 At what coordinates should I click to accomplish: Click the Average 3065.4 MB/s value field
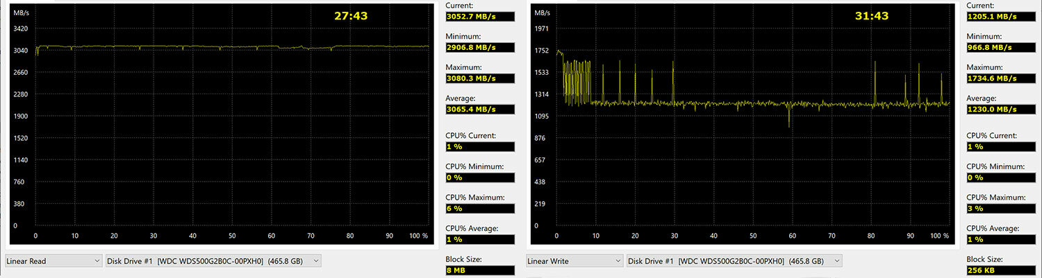[479, 110]
